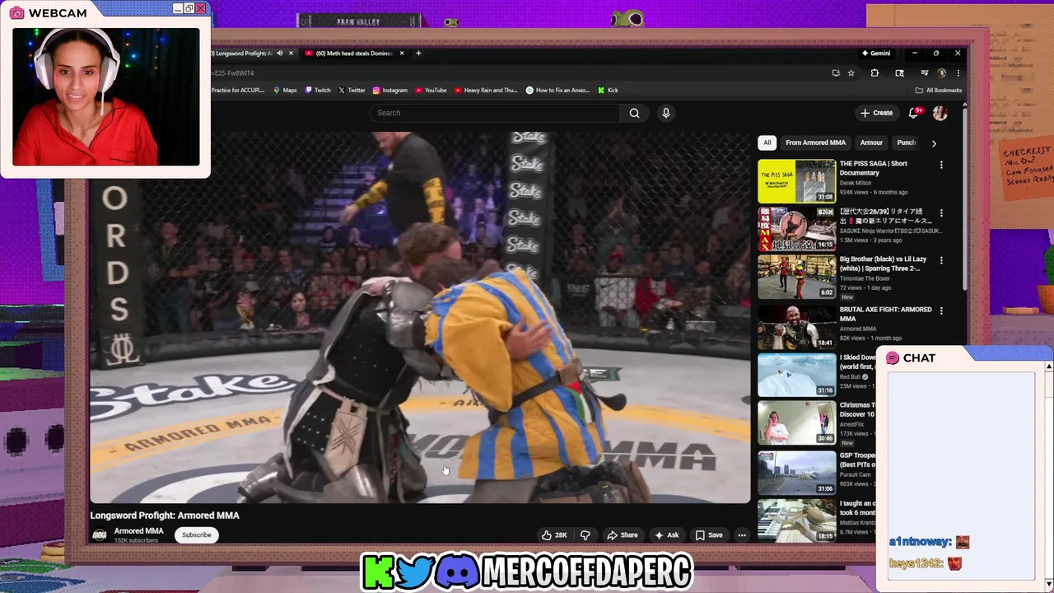Open browser extensions puzzle icon
Image resolution: width=1054 pixels, height=593 pixels.
874,73
